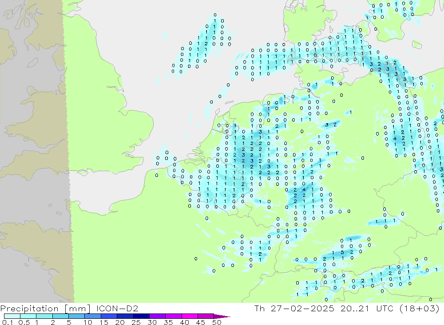Click the '[mm]' unit label
Screen dimensions: 444x325
pyautogui.click(x=78, y=308)
